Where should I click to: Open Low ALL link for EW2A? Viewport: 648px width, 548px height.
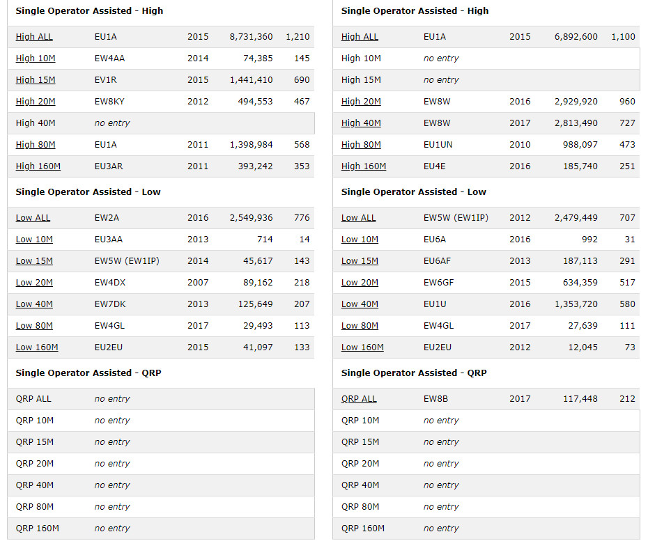pyautogui.click(x=33, y=218)
